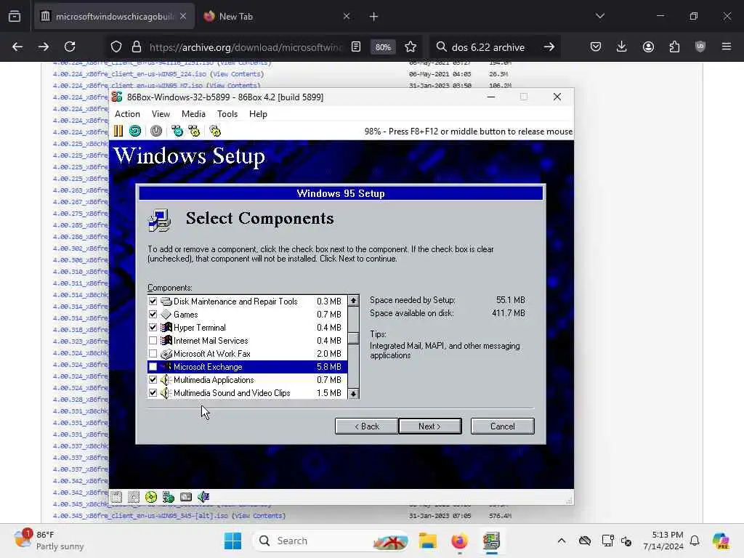
Task: Open the Firefox hamburger application menu
Action: [727, 46]
